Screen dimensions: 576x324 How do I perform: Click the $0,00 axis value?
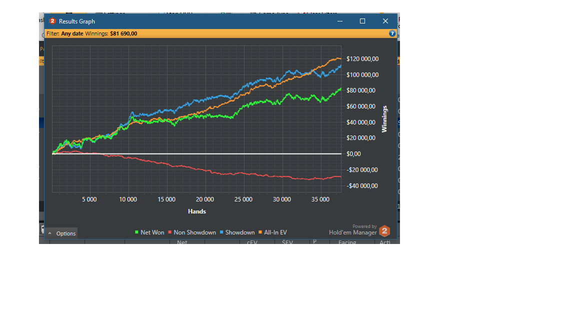pos(354,154)
